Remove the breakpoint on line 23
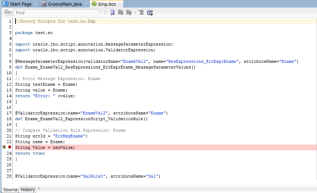This screenshot has width=317, height=193. 4,147
